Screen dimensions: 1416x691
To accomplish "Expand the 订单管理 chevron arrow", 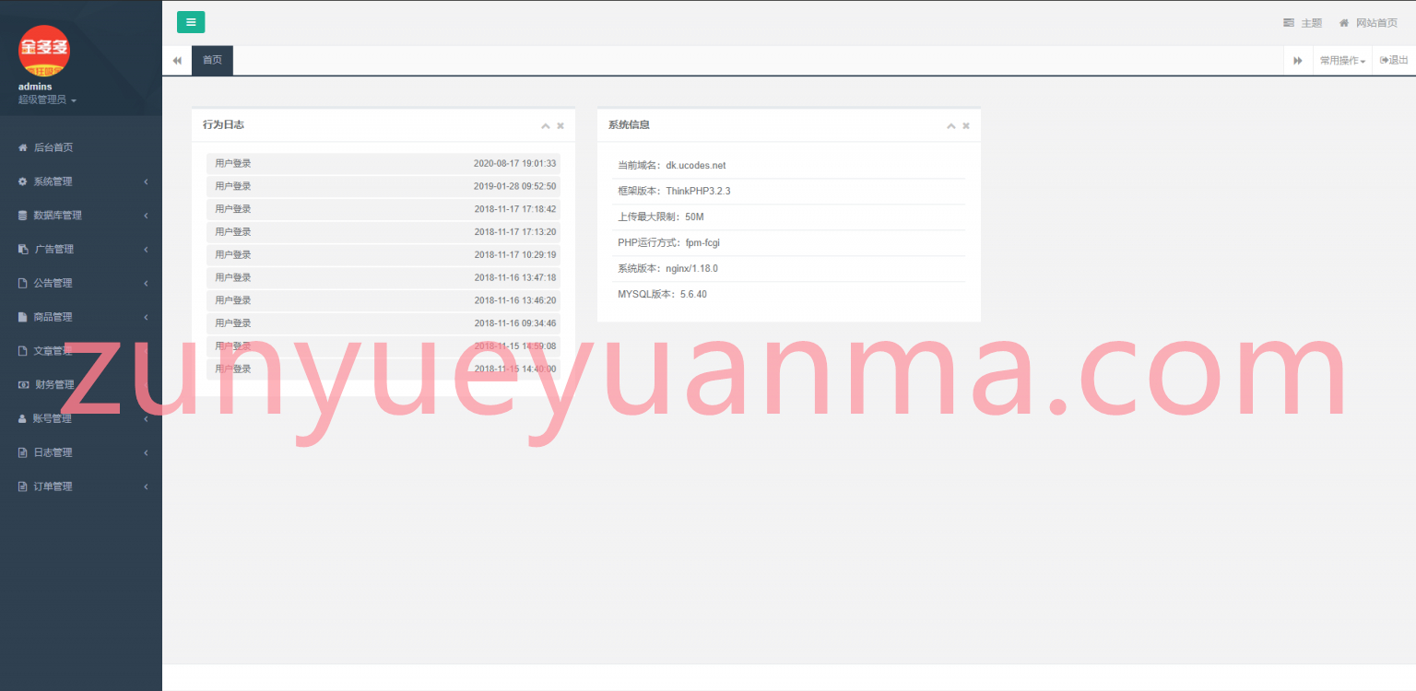I will click(x=146, y=486).
